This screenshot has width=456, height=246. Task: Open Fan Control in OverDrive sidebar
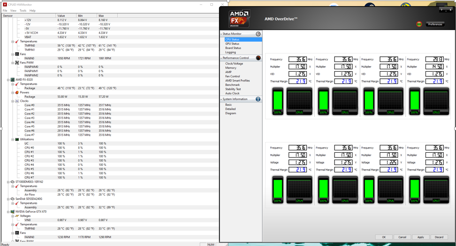tap(232, 76)
